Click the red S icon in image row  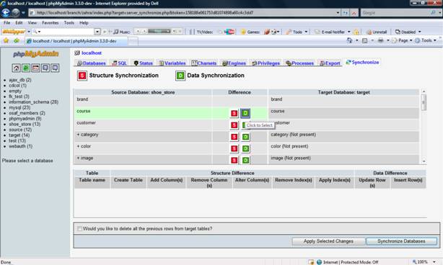(x=234, y=161)
